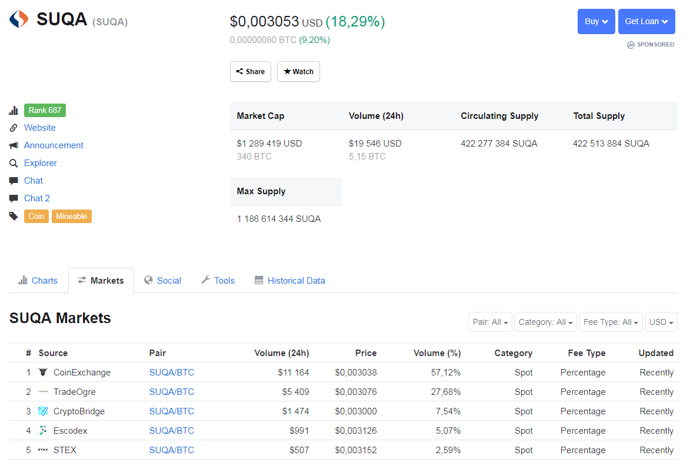
Task: Open the Get Loan dropdown
Action: (x=646, y=21)
